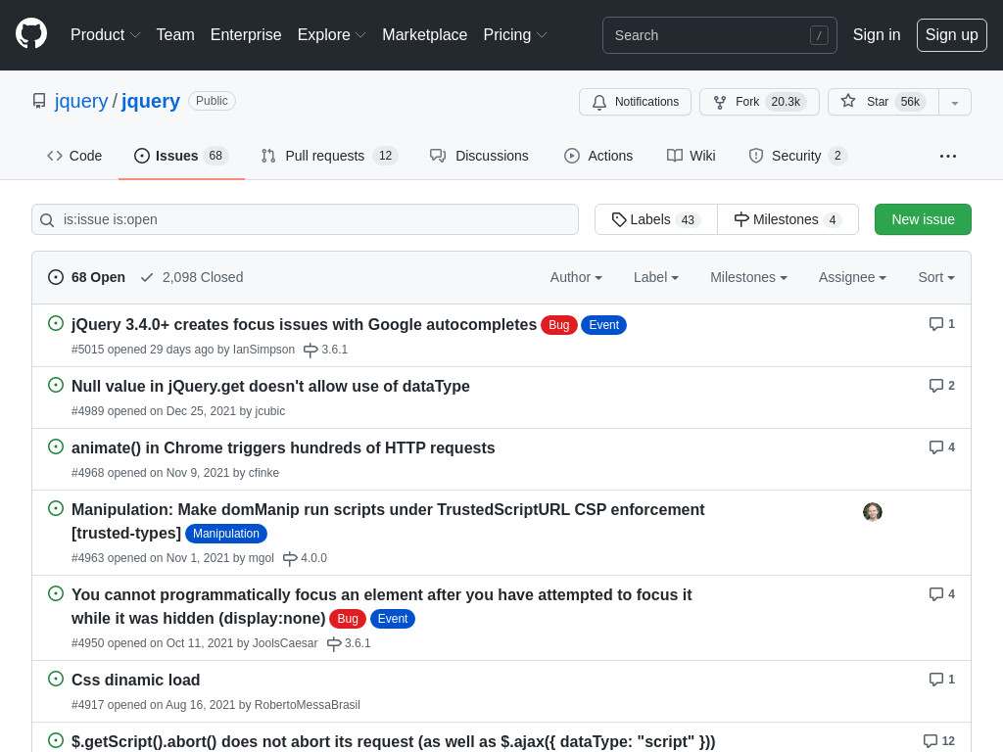1003x752 pixels.
Task: Click the Notifications bell button
Action: point(635,102)
